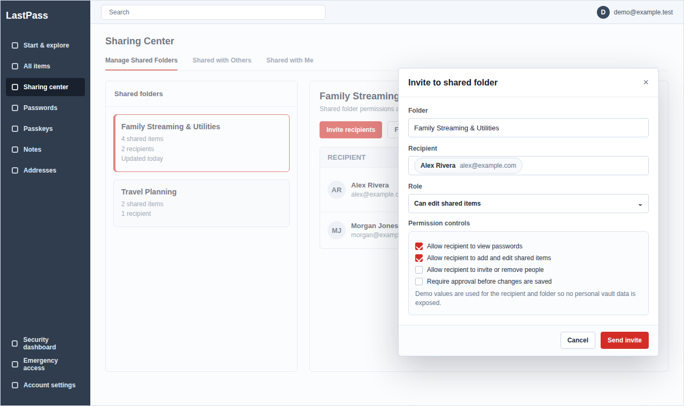The height and width of the screenshot is (406, 684).
Task: Open Passwords in the sidebar
Action: point(45,108)
